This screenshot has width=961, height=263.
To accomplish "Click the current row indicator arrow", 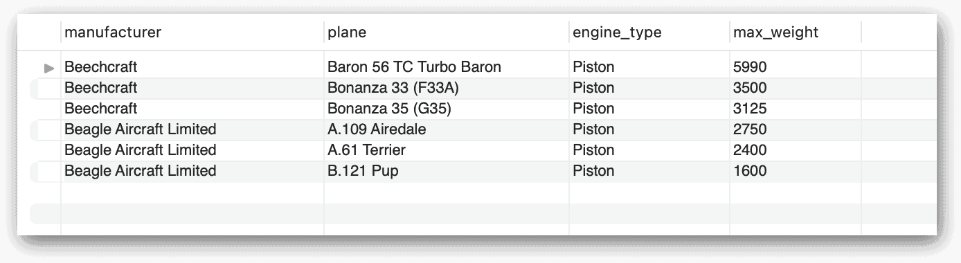I will [48, 68].
